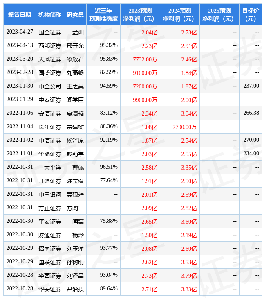Click the 1.50亿 forecast cell
The height and width of the screenshot is (299, 262).
point(149,236)
